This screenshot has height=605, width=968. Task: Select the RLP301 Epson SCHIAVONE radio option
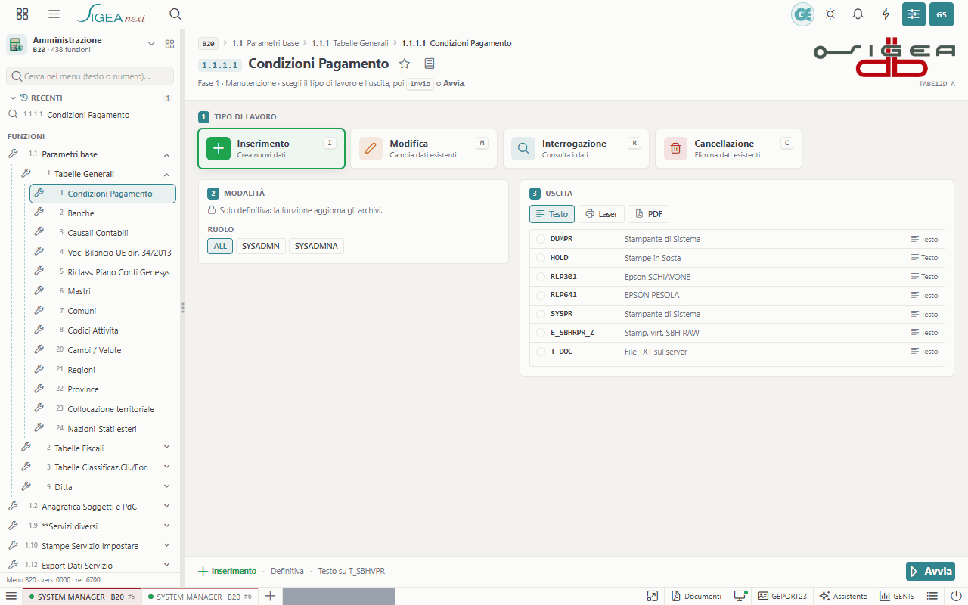tap(541, 277)
